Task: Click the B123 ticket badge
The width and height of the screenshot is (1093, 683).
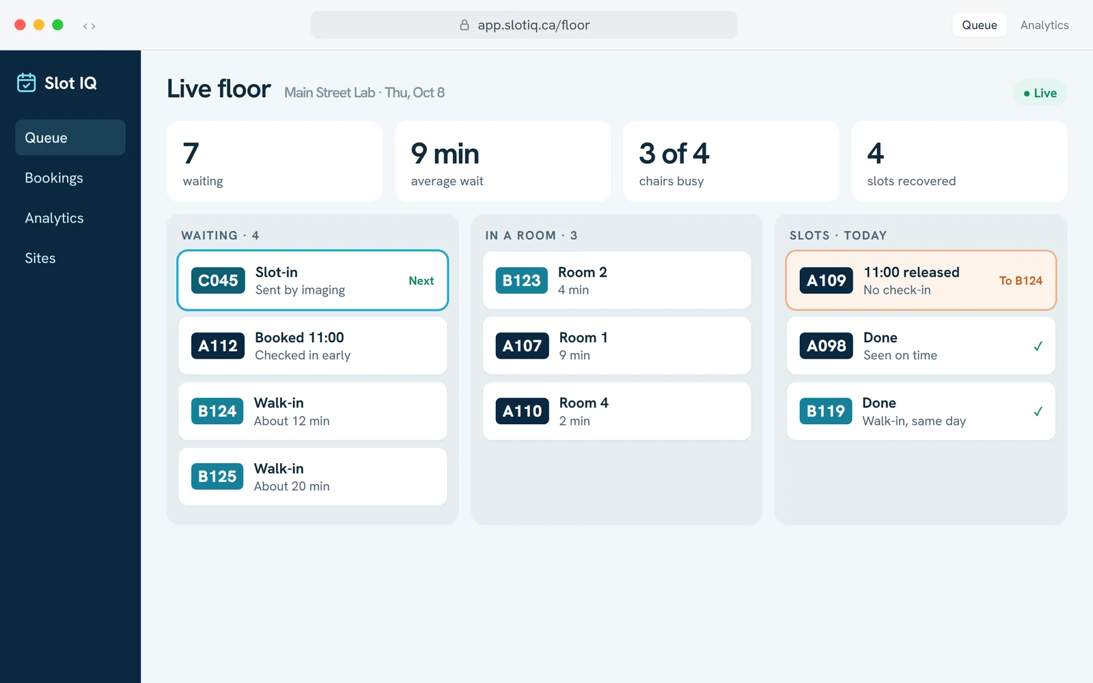Action: [x=521, y=281]
